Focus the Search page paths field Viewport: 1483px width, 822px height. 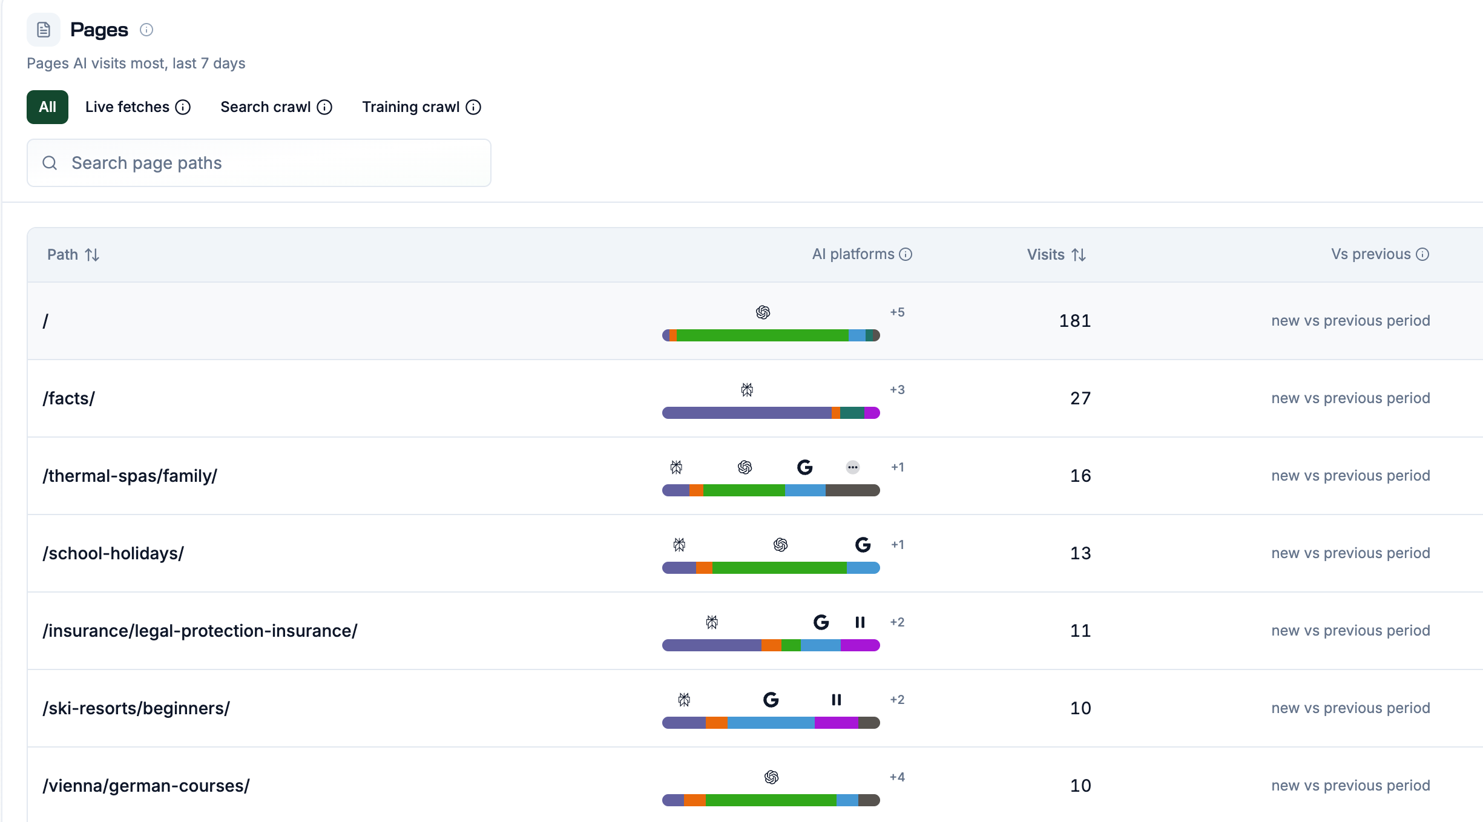coord(259,163)
